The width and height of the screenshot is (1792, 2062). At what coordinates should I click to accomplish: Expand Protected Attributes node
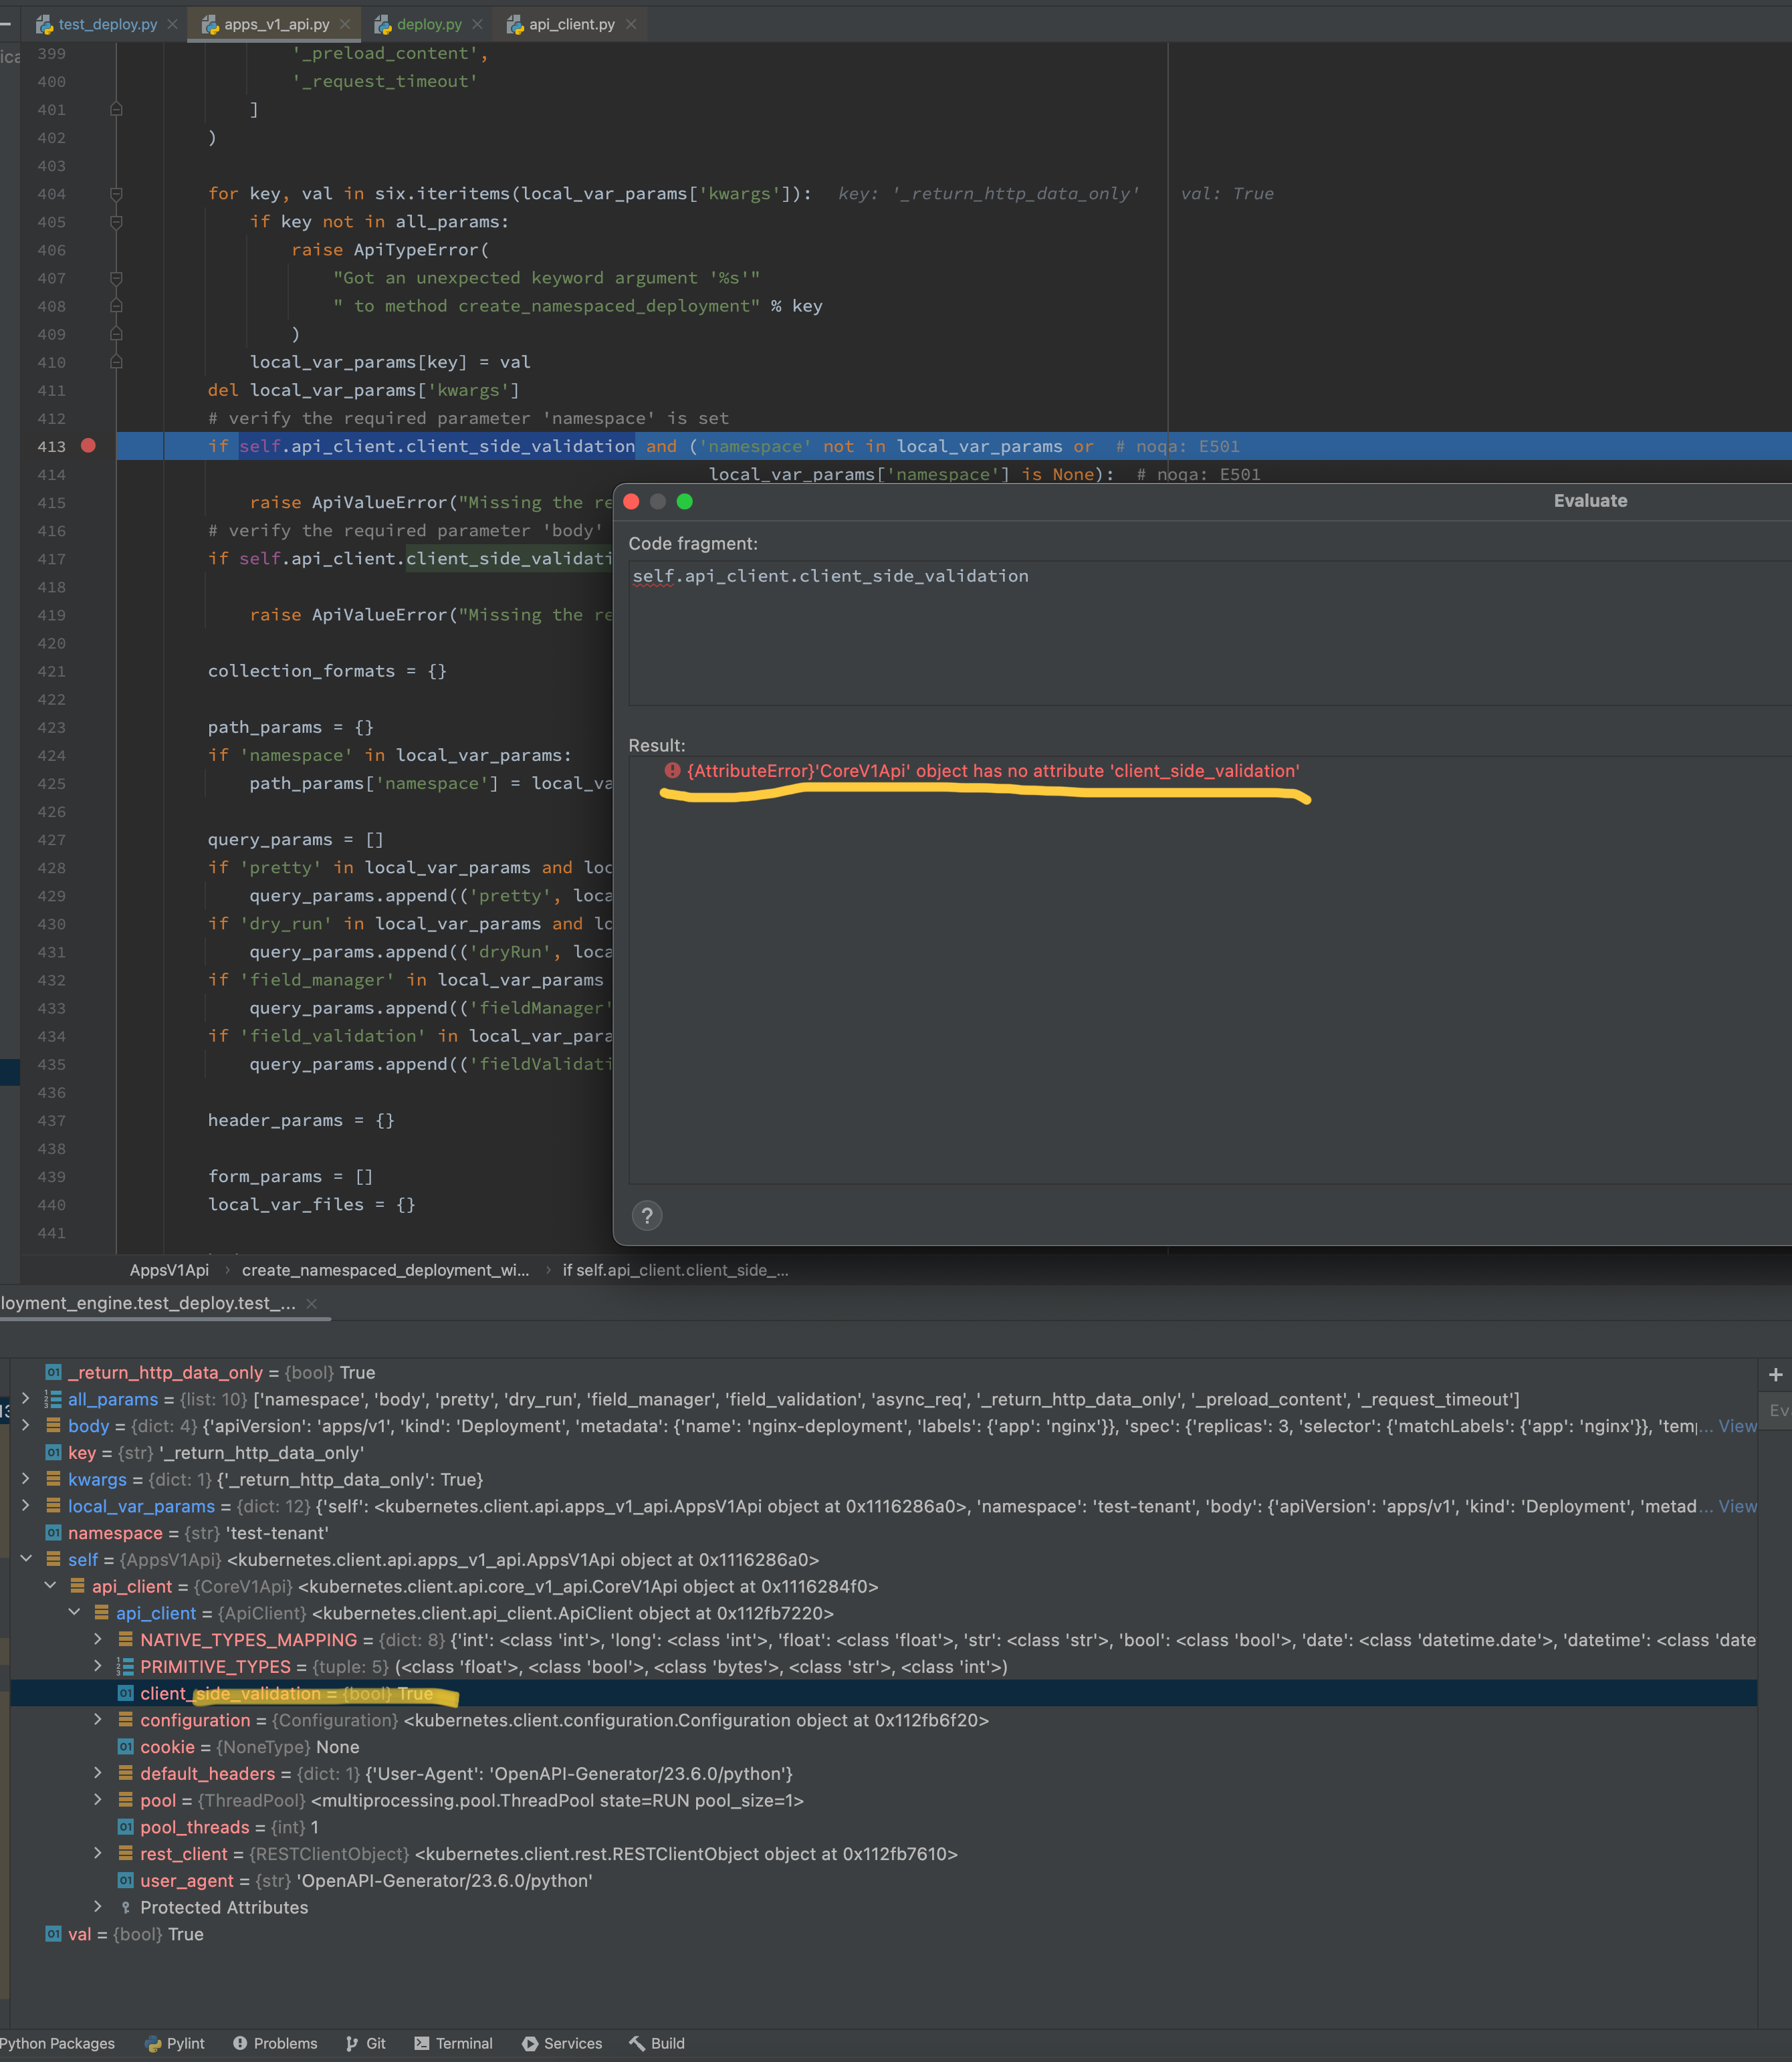pyautogui.click(x=98, y=1906)
